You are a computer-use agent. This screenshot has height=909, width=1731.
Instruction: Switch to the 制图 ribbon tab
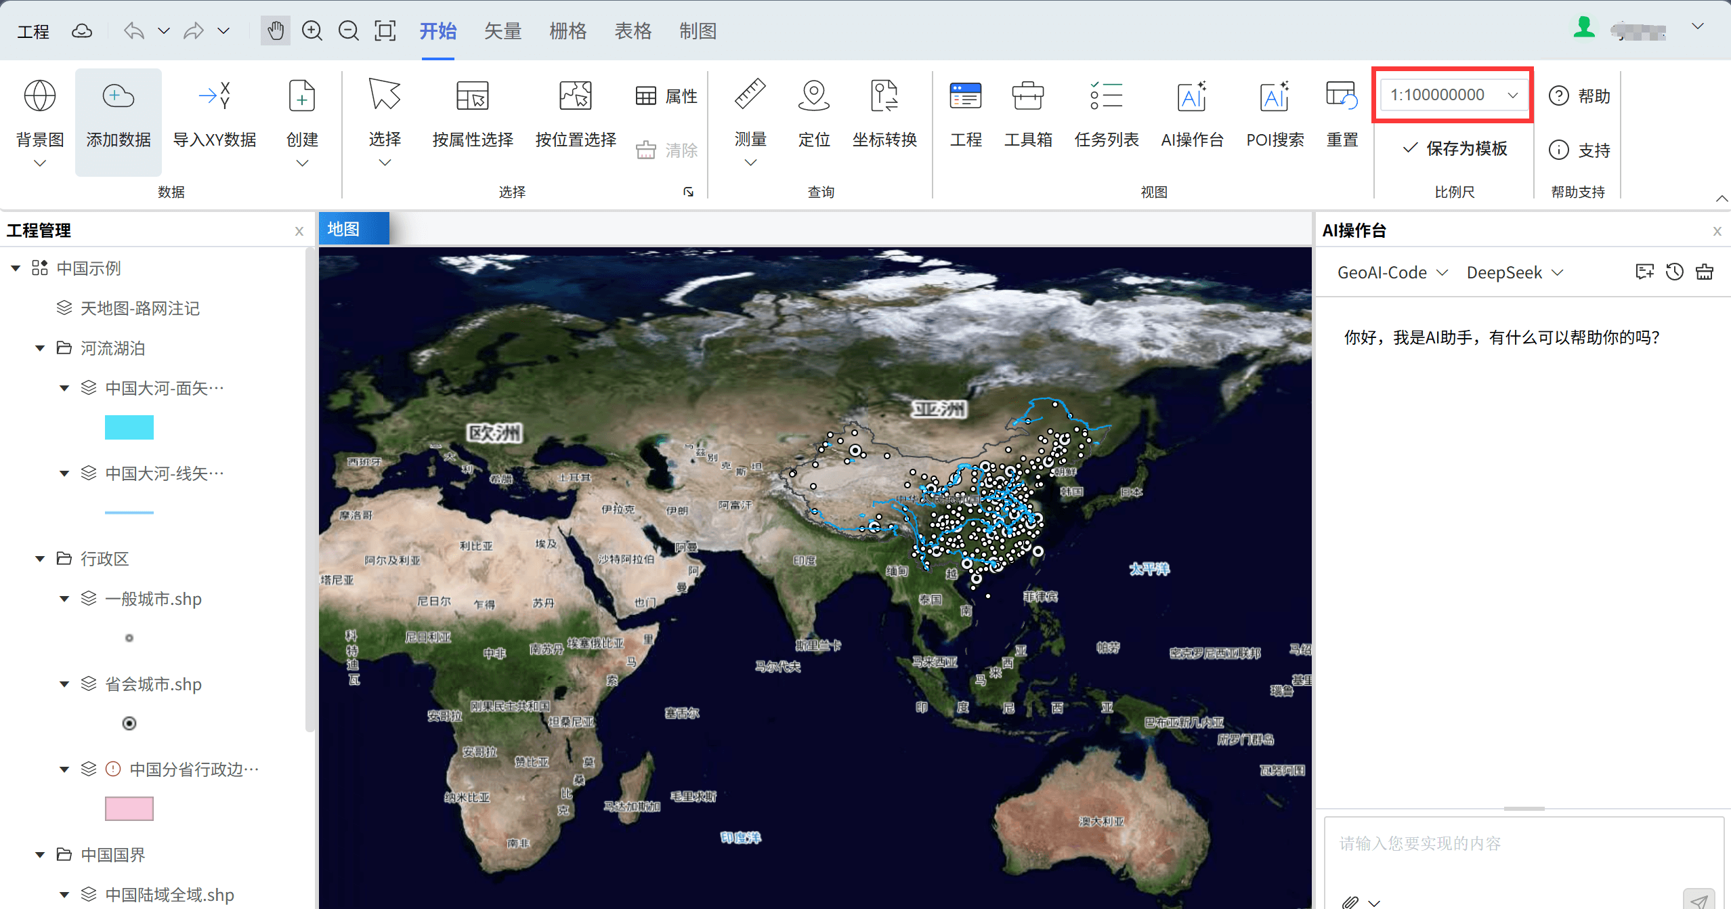click(698, 31)
